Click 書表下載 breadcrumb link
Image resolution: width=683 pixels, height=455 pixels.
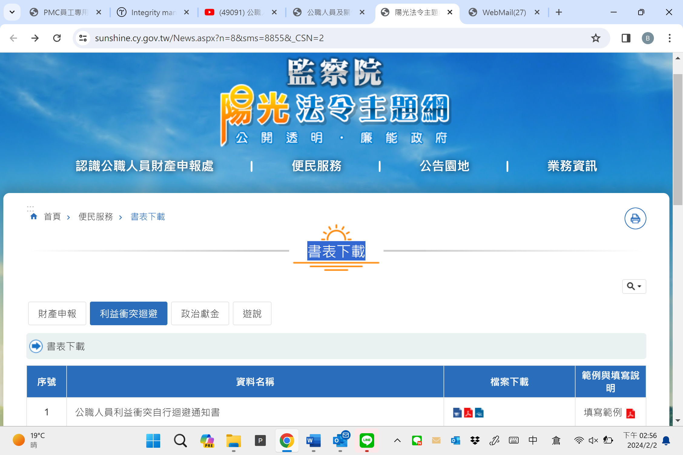(148, 217)
